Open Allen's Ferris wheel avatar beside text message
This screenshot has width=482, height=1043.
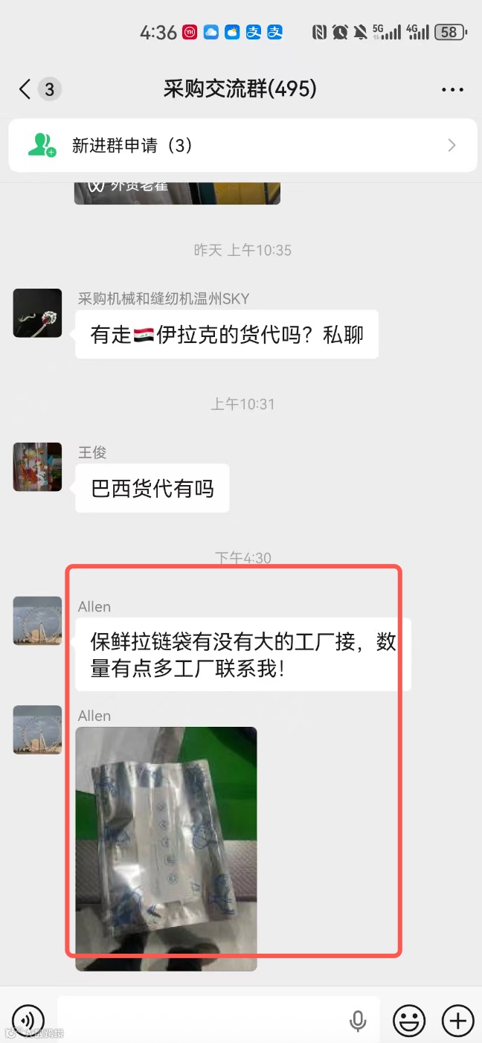coord(37,620)
